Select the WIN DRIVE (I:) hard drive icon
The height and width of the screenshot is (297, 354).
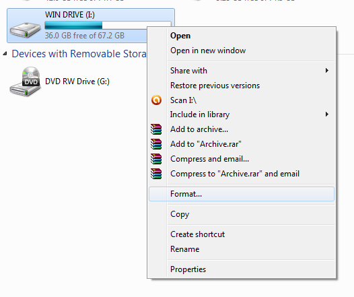coord(25,30)
